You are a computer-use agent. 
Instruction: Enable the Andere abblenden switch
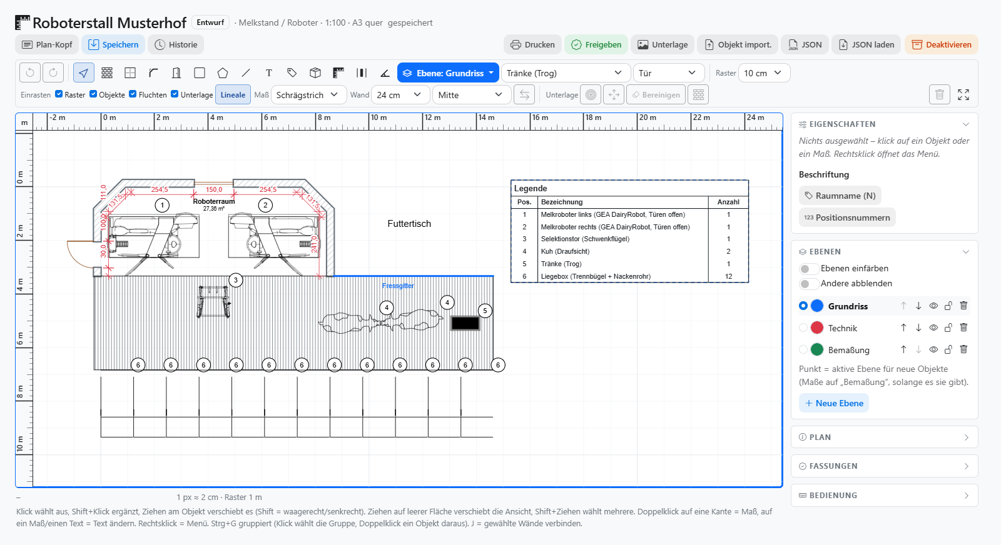pos(809,284)
